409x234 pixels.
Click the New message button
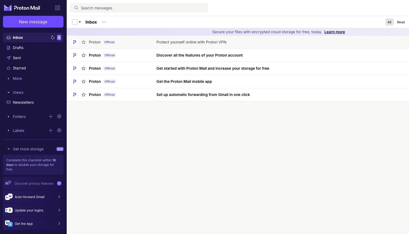[x=33, y=22]
